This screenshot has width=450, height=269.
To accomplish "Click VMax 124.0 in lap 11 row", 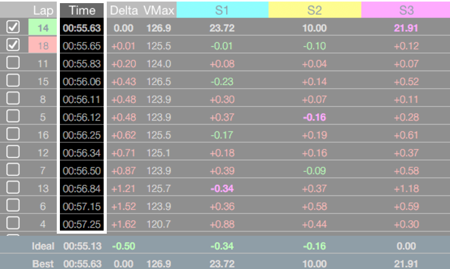I will pyautogui.click(x=159, y=63).
